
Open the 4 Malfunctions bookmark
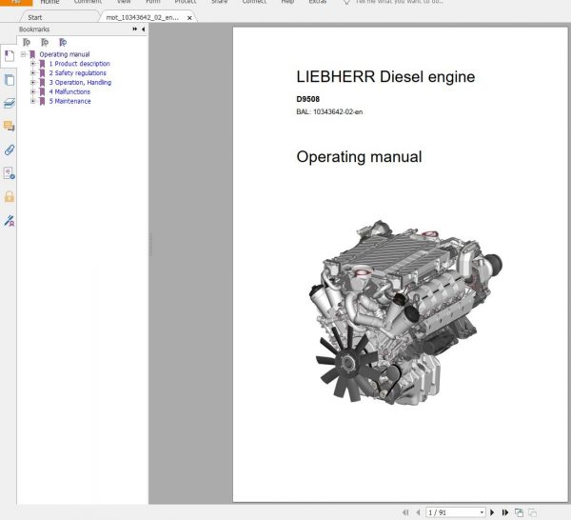[x=69, y=91]
